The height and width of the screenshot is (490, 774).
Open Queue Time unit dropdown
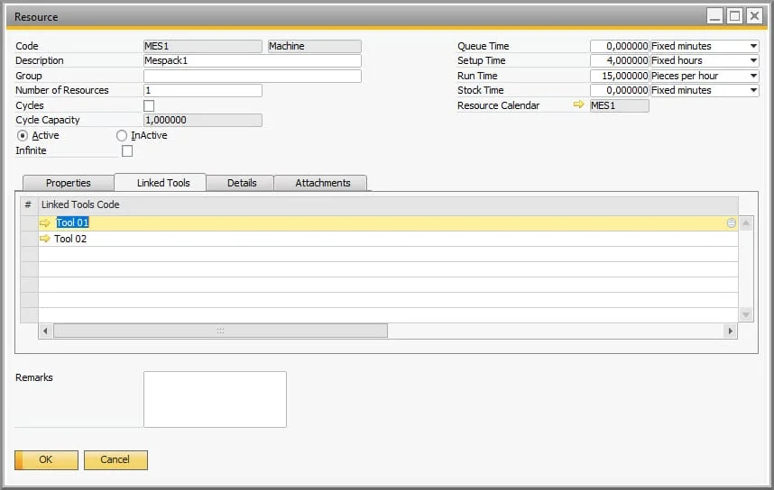click(753, 46)
